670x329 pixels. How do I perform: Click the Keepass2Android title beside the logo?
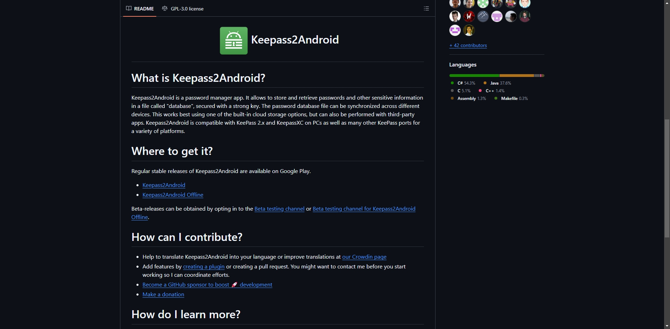click(x=295, y=40)
